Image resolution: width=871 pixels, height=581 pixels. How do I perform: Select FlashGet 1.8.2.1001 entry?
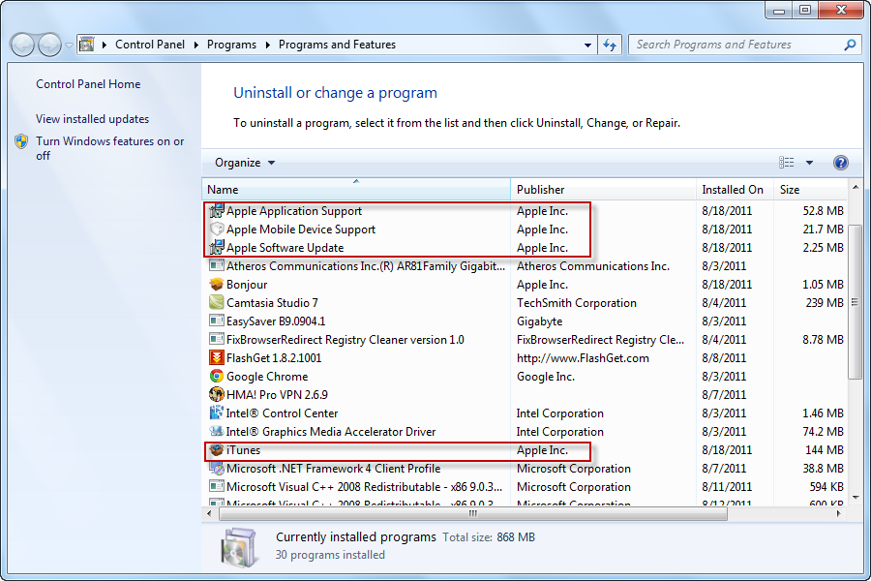(525, 358)
